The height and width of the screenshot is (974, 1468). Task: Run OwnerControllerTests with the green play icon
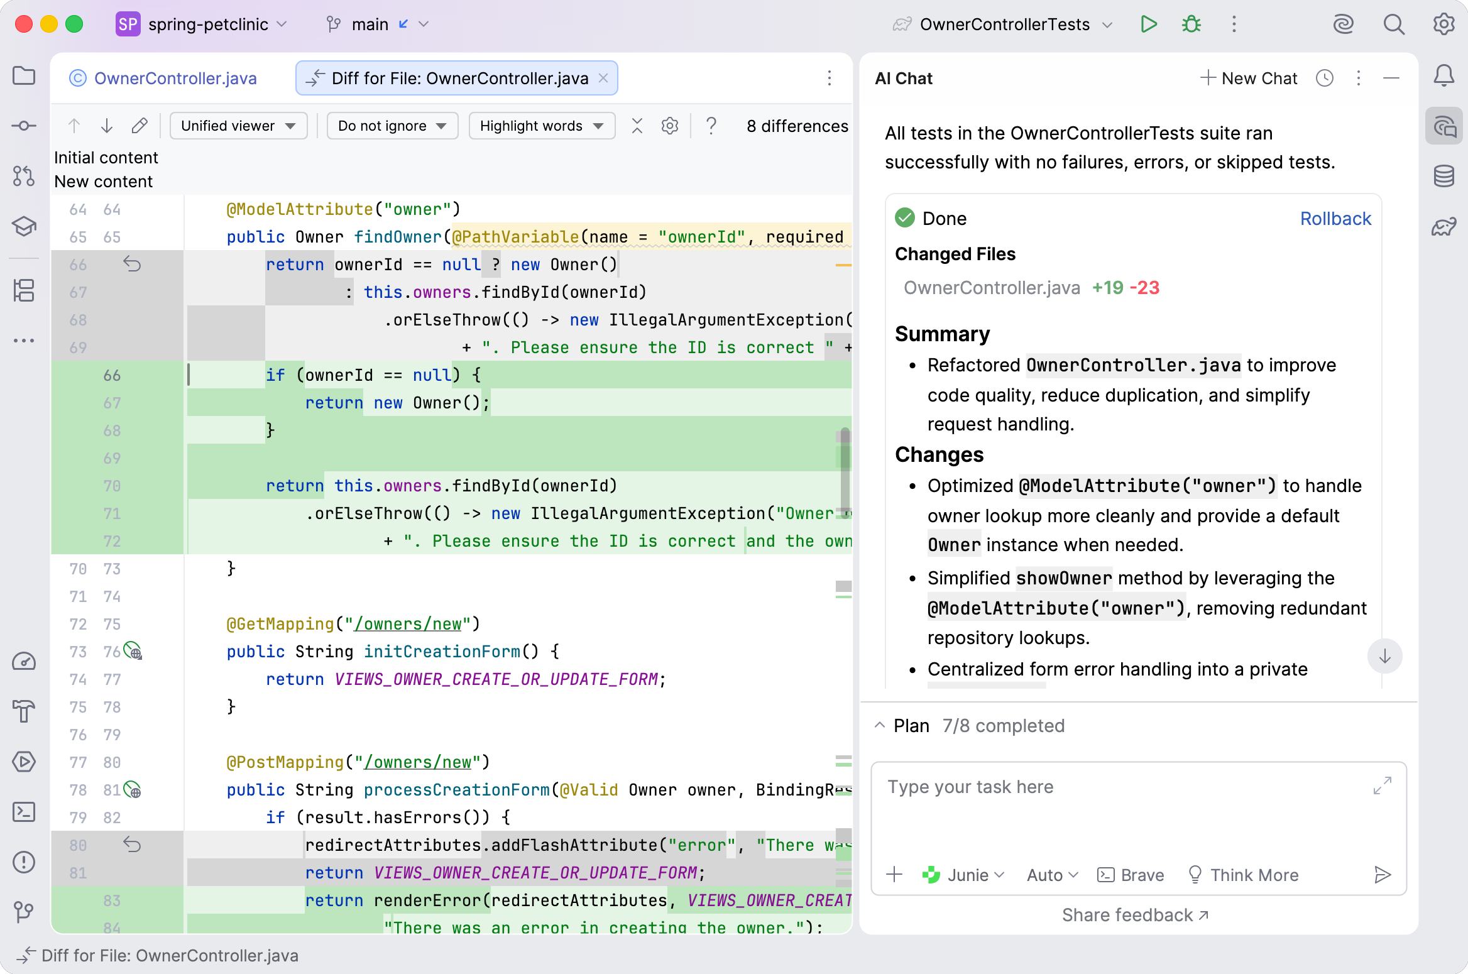pos(1149,24)
